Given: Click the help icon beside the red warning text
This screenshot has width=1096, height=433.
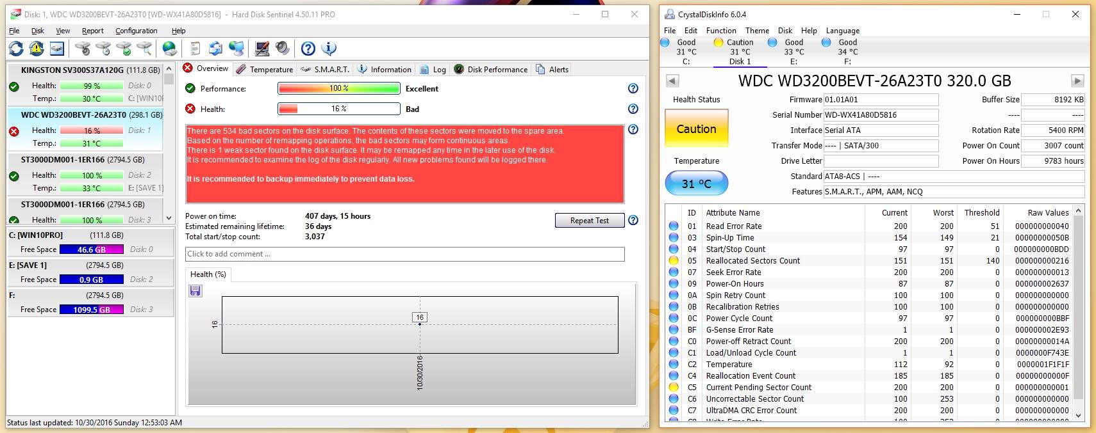Looking at the screenshot, I should coord(633,129).
